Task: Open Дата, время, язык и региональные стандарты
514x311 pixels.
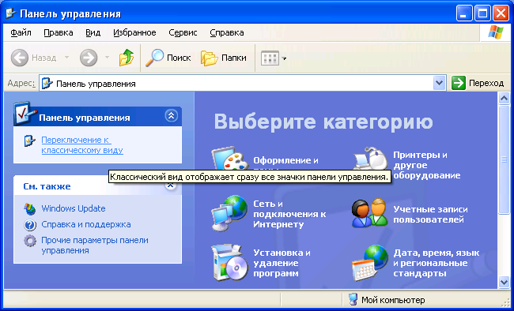Action: pyautogui.click(x=437, y=263)
